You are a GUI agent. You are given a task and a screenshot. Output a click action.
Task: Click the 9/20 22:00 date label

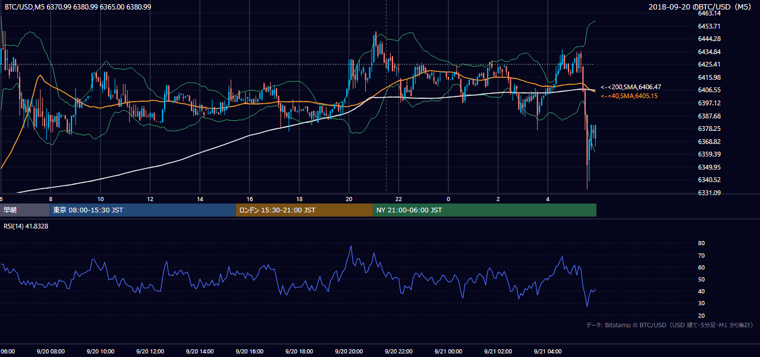[x=398, y=352]
